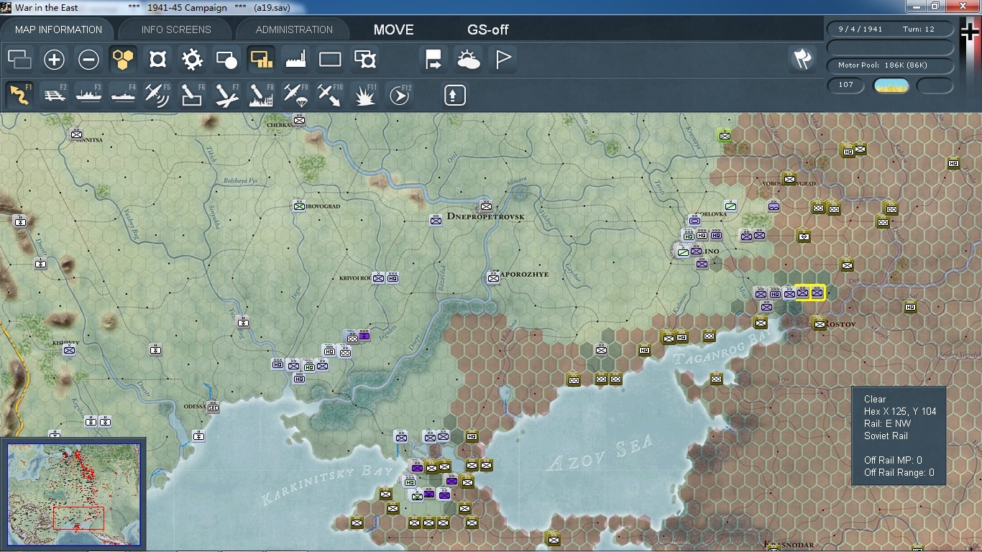The image size is (982, 552).
Task: Switch to the MAP INFORMATION tab
Action: tap(59, 29)
